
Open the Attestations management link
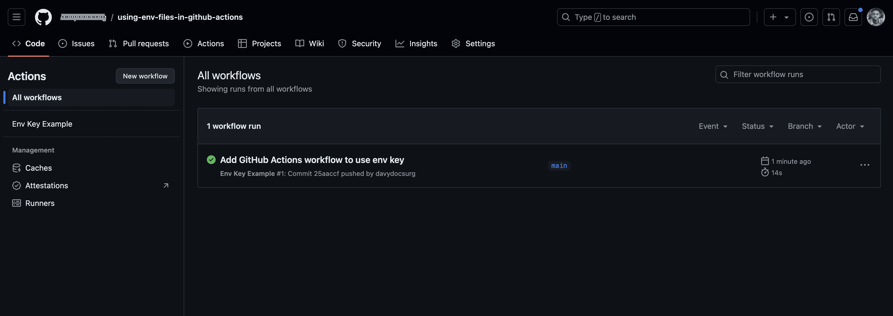pos(47,185)
